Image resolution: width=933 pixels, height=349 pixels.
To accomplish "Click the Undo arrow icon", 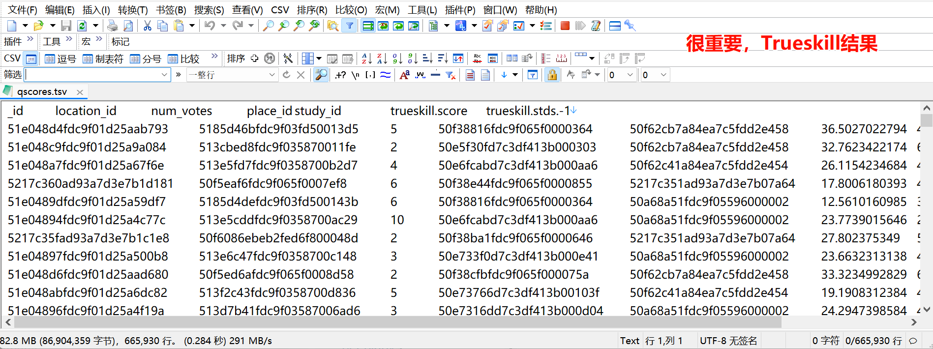I will click(210, 26).
